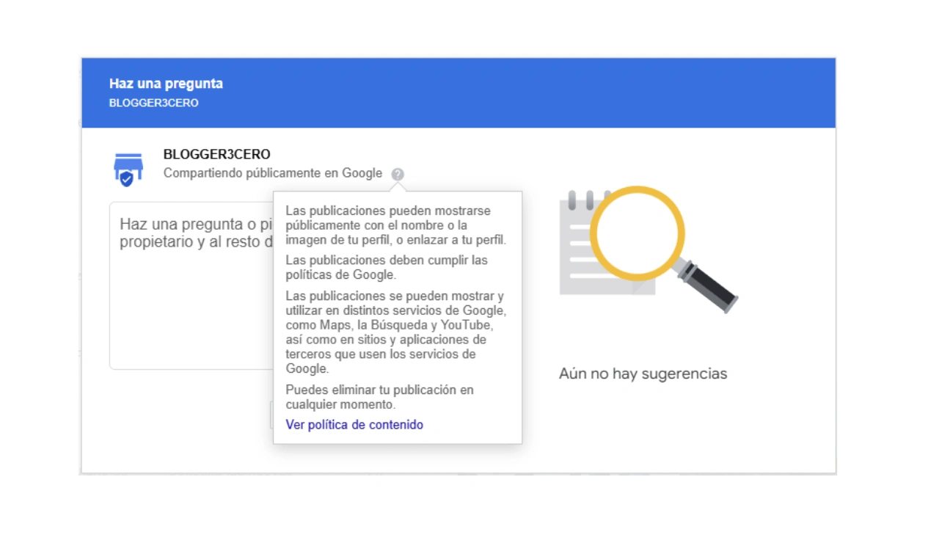Click tooltip paragraph about public profile name
The width and height of the screenshot is (939, 543).
[x=396, y=225]
